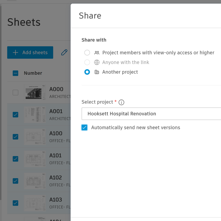This screenshot has width=221, height=221.
Task: Open the Hooksett Hospital Renovation project dropdown
Action: pyautogui.click(x=151, y=114)
